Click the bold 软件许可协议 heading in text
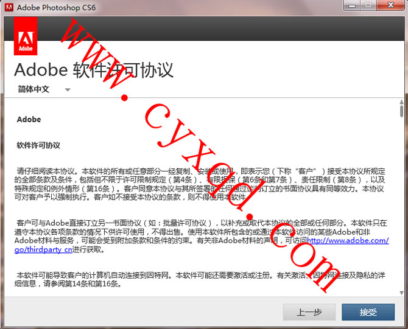Viewport: 408px width, 329px height. tap(38, 145)
